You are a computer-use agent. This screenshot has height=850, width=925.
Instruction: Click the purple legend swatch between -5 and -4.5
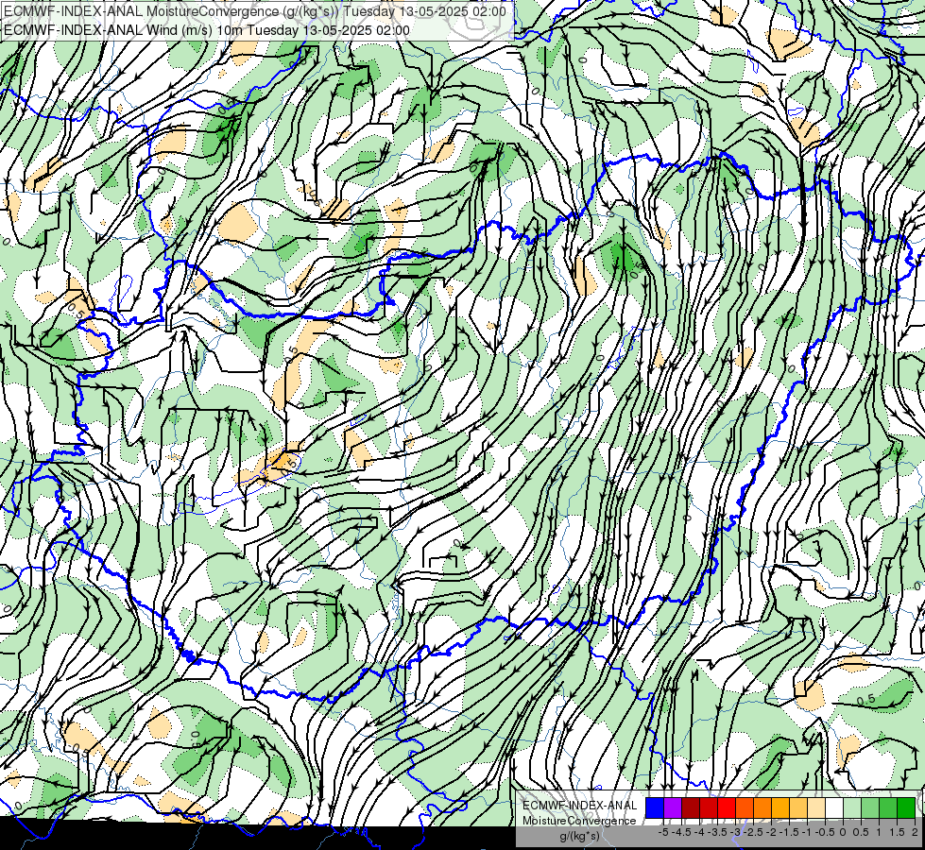pyautogui.click(x=673, y=807)
